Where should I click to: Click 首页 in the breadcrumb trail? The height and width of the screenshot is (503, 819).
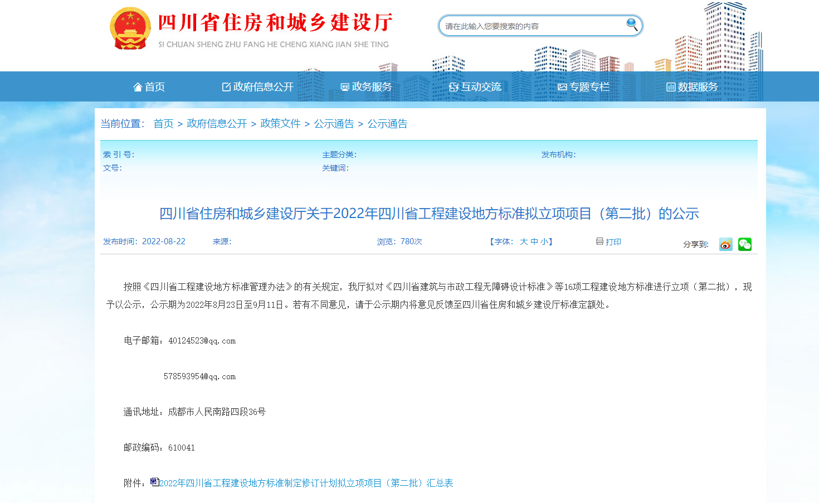tap(163, 124)
